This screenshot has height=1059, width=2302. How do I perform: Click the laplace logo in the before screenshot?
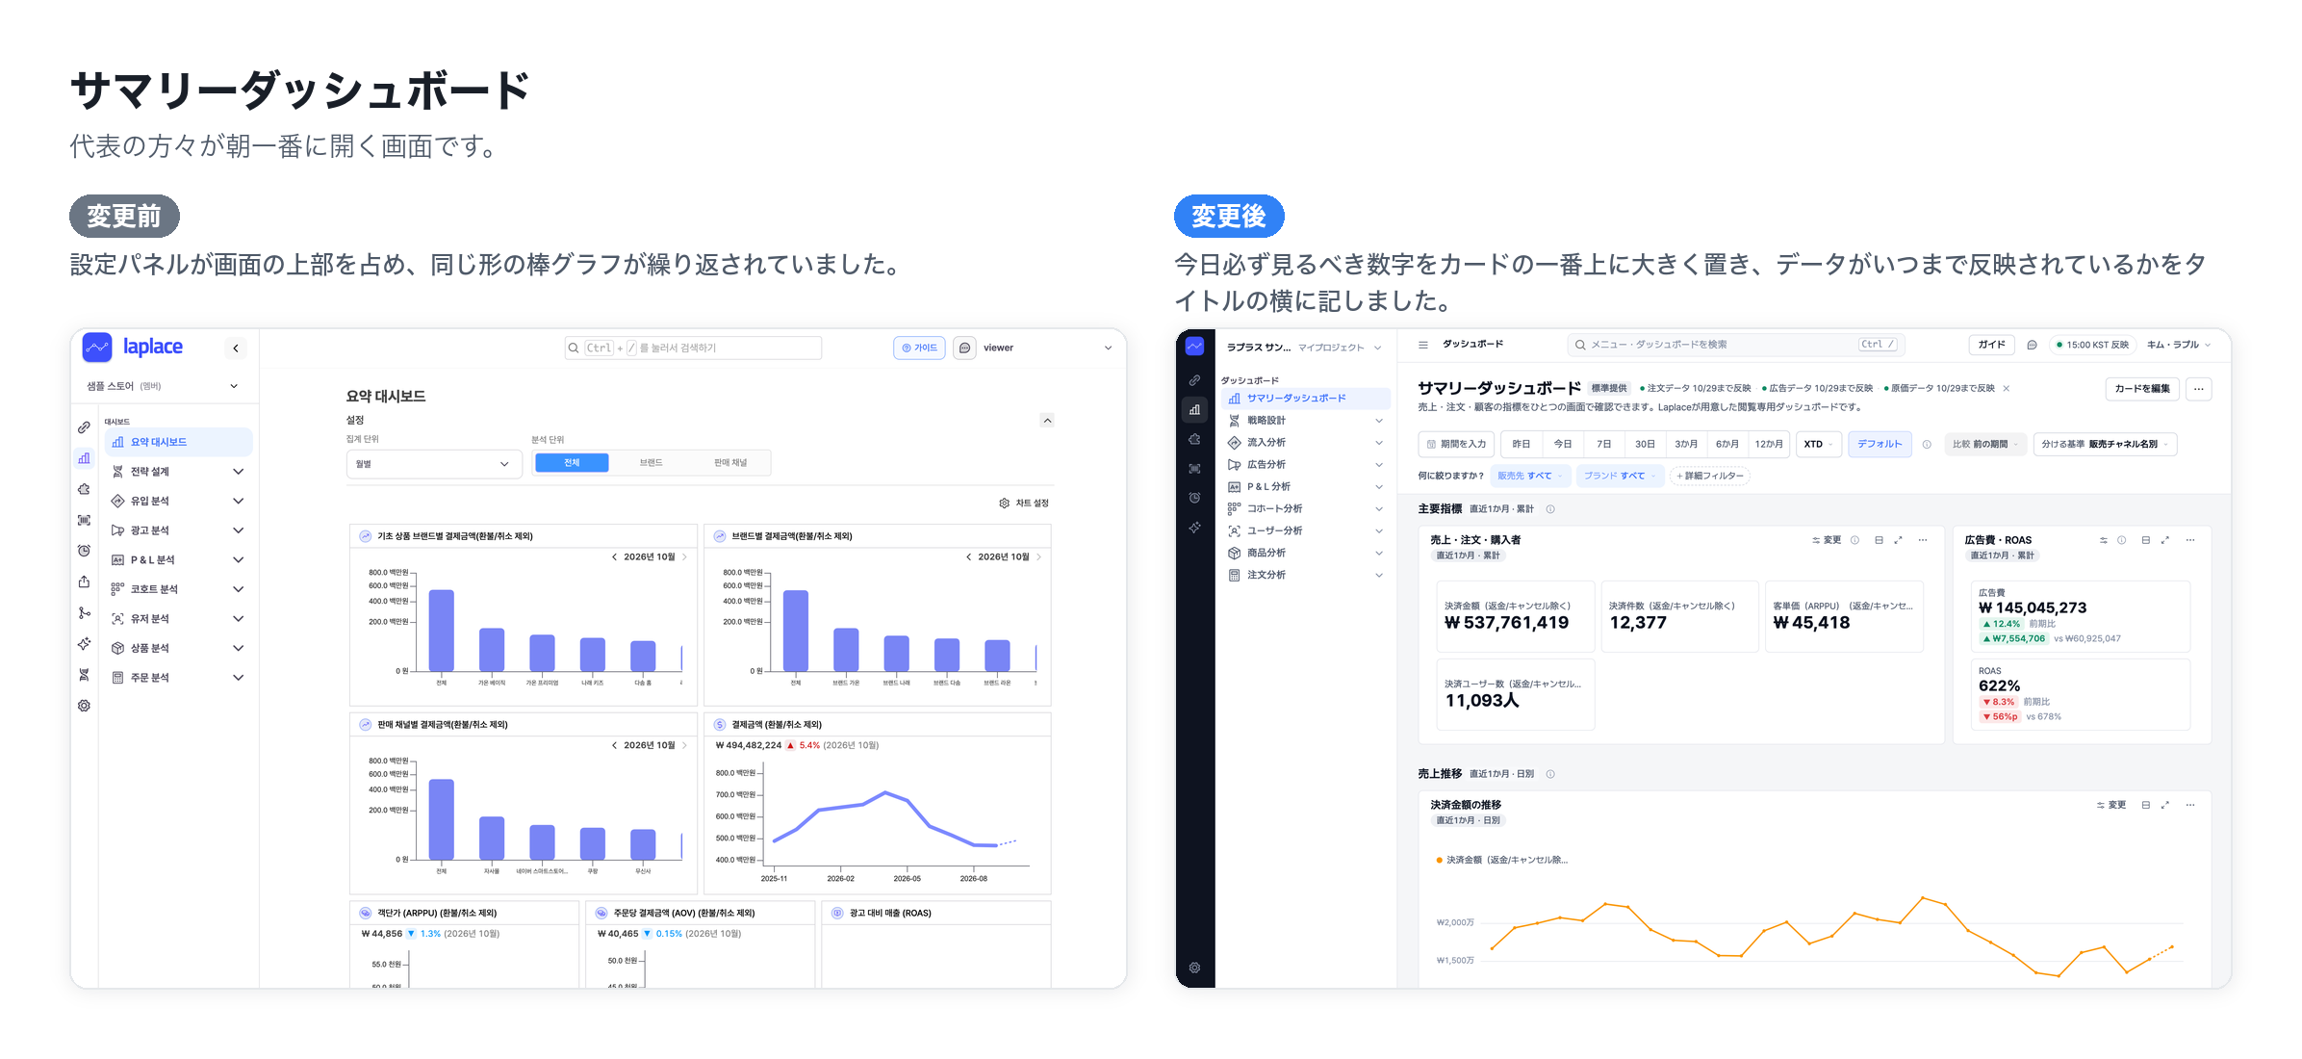[133, 347]
